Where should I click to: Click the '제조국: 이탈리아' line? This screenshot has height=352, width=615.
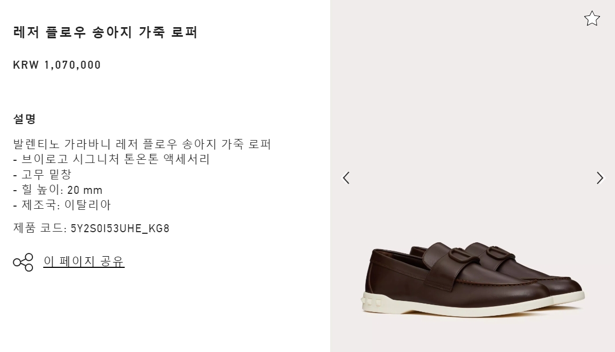coord(62,205)
